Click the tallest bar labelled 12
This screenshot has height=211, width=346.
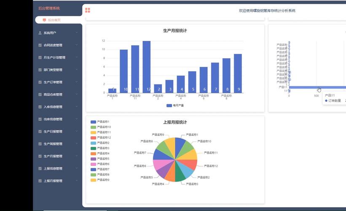(x=147, y=67)
